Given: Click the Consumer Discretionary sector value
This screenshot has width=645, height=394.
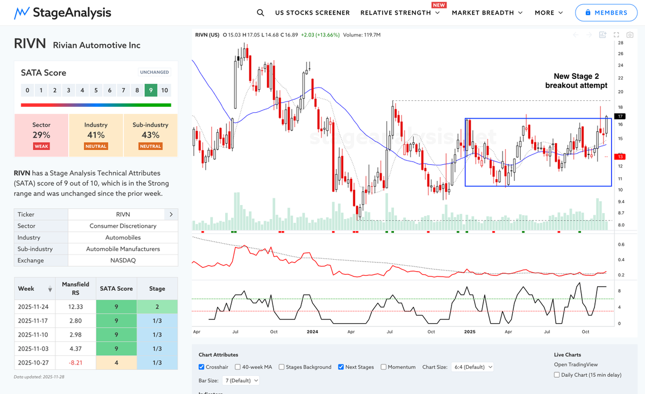Looking at the screenshot, I should click(123, 226).
